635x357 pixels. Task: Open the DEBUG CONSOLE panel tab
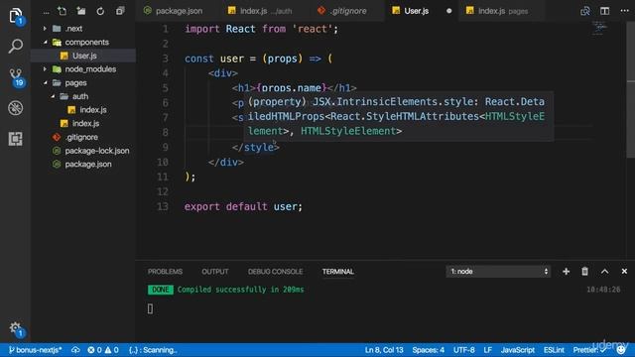276,272
